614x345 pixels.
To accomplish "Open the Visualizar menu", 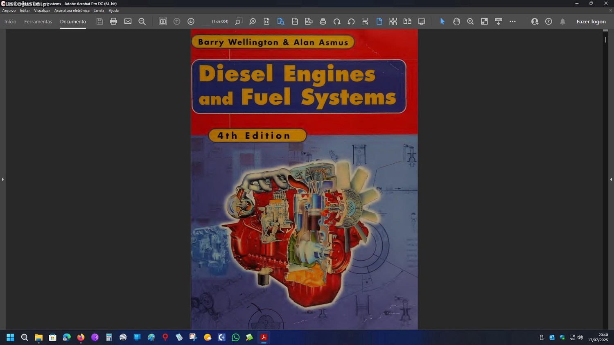I will 42,11.
